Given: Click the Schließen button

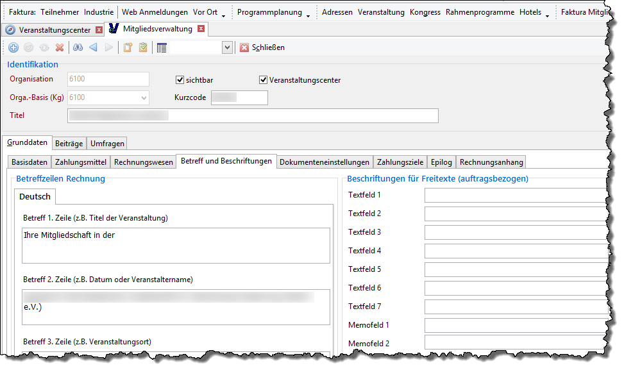Looking at the screenshot, I should coord(262,47).
